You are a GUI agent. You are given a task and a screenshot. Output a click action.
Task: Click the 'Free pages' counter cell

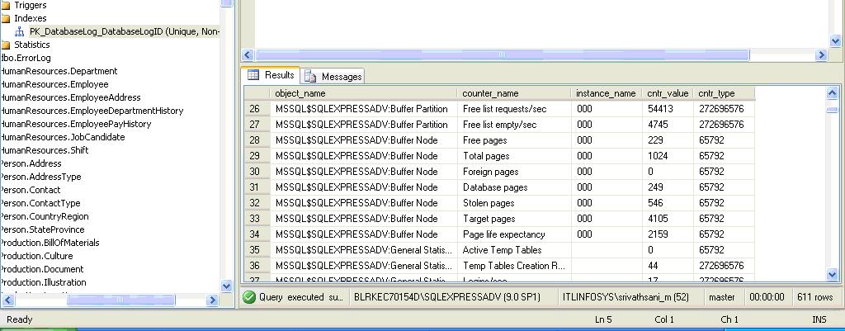515,140
